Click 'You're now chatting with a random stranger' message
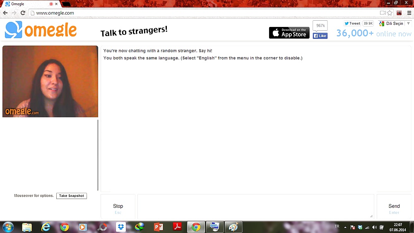Viewport: 414px width, 233px height. click(x=158, y=51)
